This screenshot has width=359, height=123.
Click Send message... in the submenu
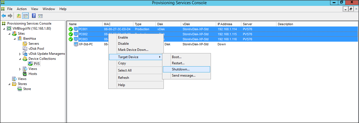(x=183, y=75)
